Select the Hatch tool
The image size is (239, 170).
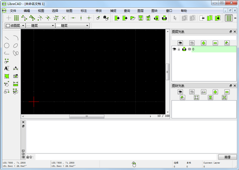[x=6, y=76]
